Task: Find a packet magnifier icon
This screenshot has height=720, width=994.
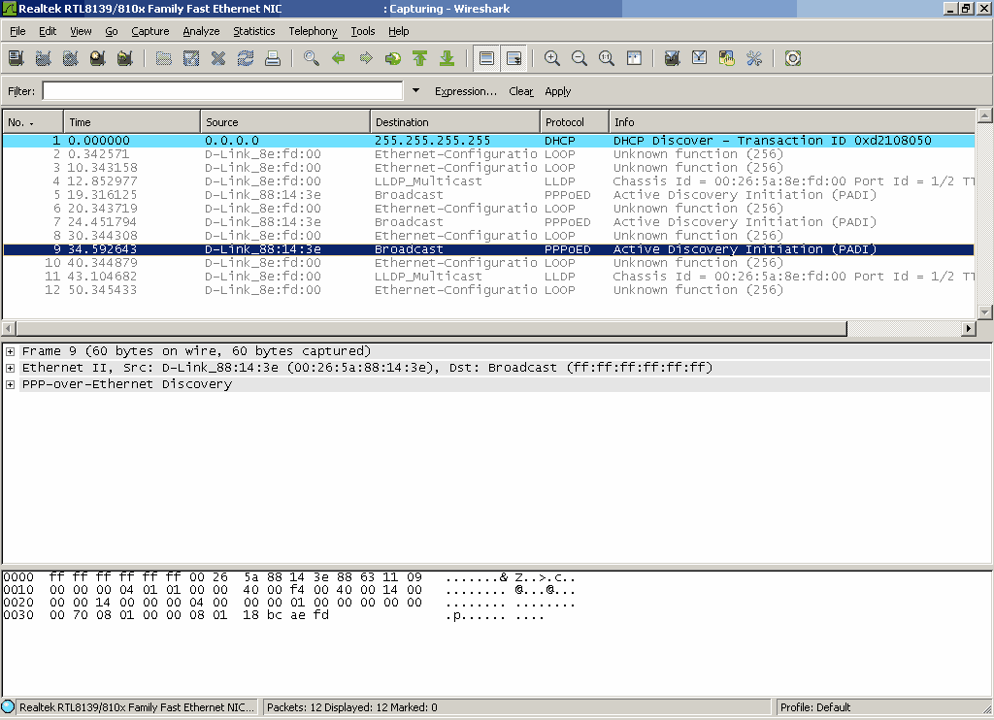Action: pyautogui.click(x=311, y=58)
